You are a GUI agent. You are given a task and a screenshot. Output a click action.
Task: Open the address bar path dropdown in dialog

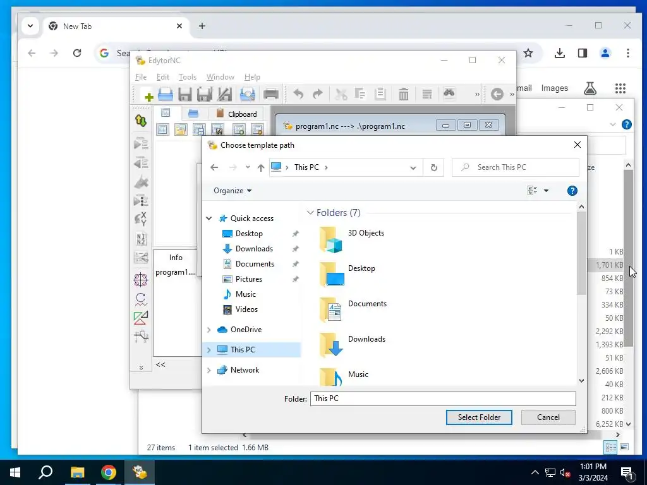point(413,167)
